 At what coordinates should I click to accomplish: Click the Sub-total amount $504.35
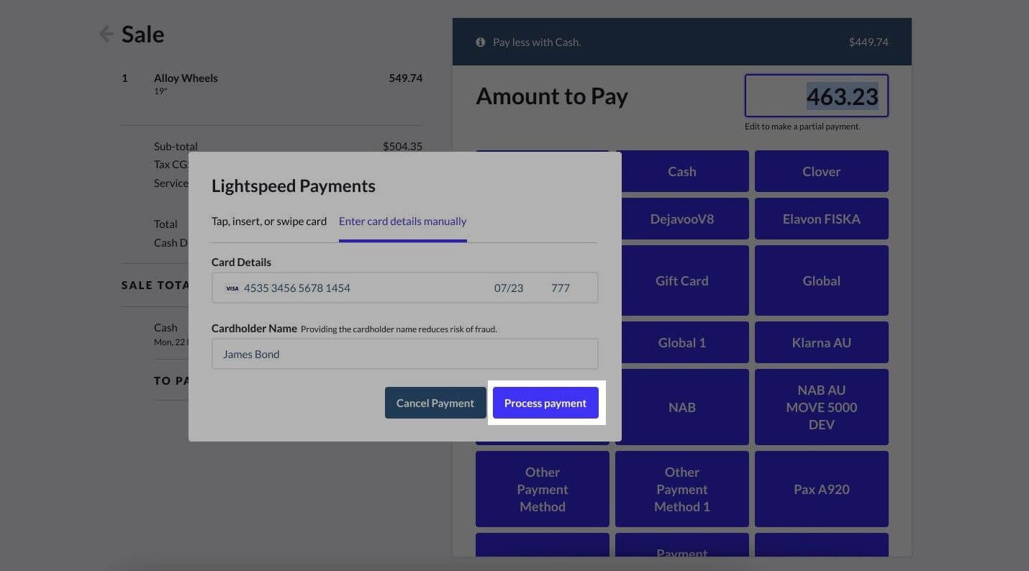pyautogui.click(x=402, y=146)
